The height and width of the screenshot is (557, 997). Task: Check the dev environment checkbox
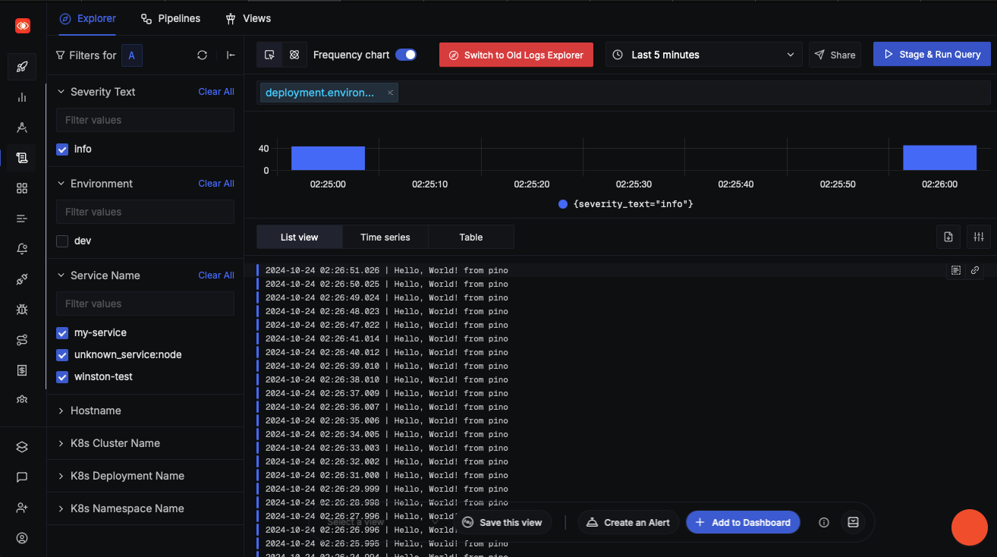click(x=62, y=241)
